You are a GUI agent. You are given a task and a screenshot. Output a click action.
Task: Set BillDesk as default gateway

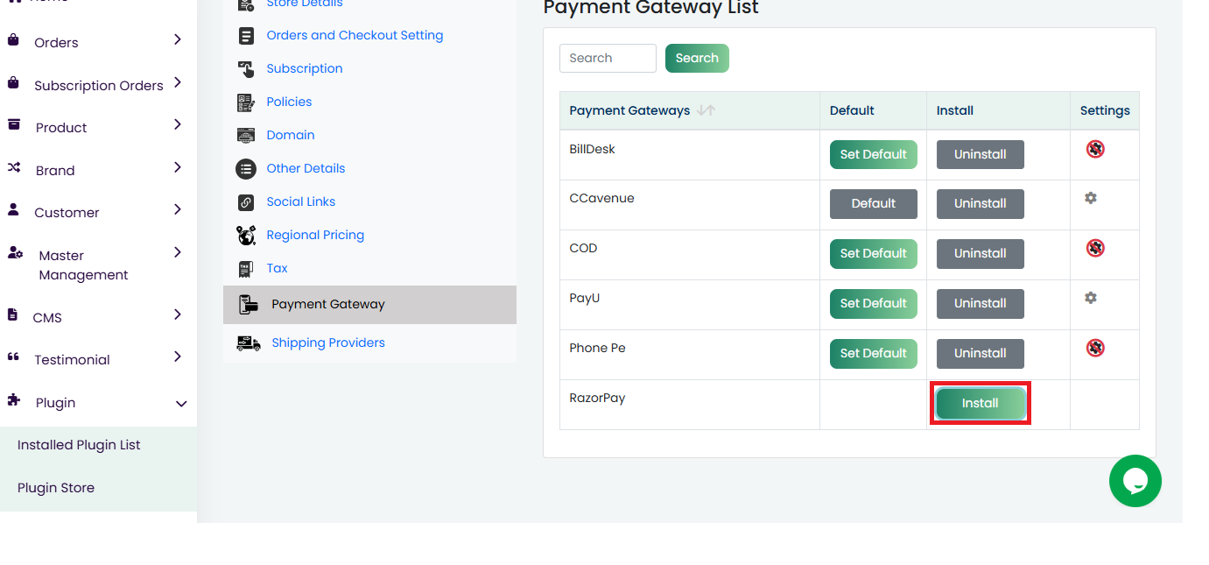coord(873,154)
